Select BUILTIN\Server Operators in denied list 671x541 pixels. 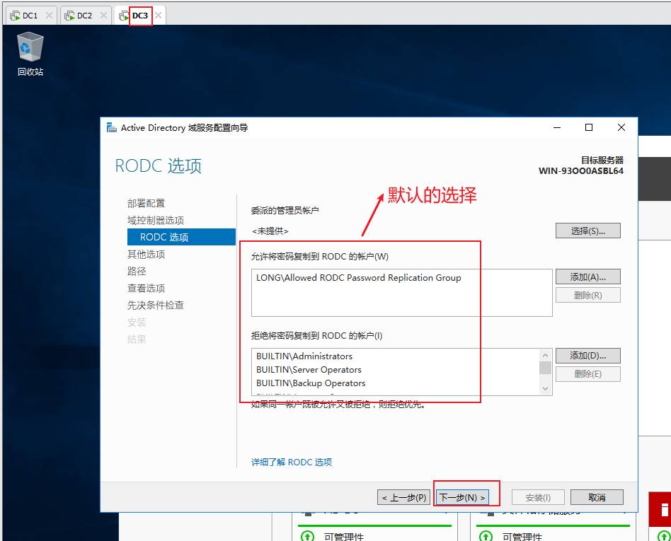click(x=309, y=369)
